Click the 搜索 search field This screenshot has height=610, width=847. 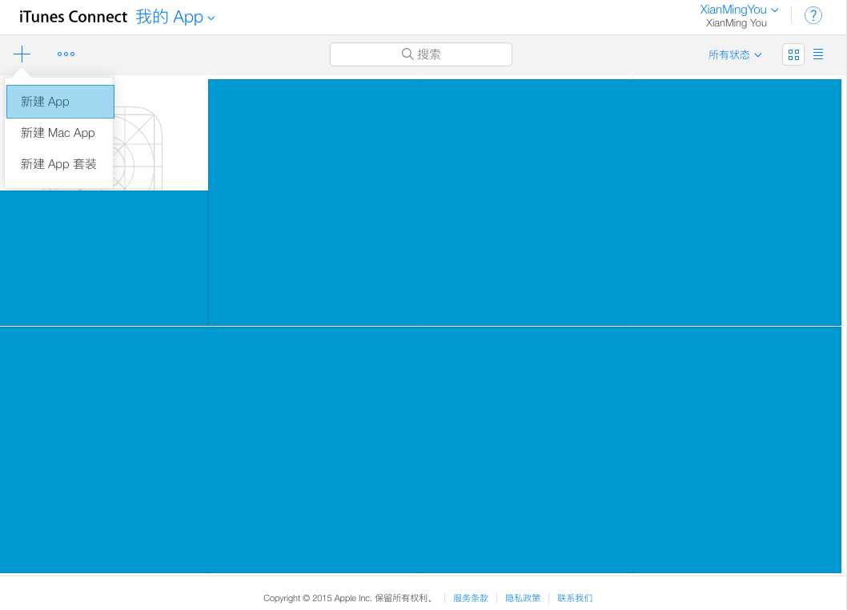point(421,54)
